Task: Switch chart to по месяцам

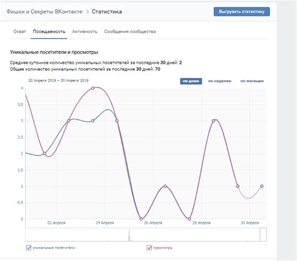Action: pos(252,81)
